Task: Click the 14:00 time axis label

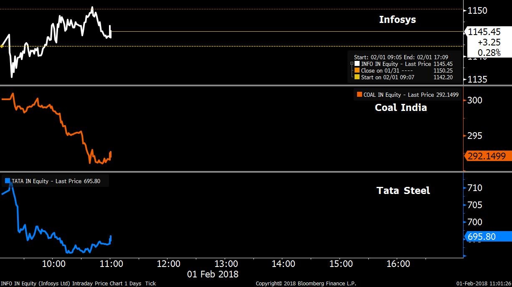Action: pyautogui.click(x=283, y=264)
